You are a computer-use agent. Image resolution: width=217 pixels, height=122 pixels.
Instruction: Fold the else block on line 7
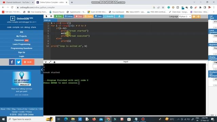click(50, 38)
